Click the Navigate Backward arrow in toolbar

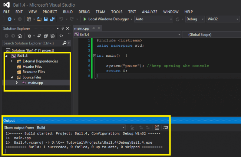point(10,19)
